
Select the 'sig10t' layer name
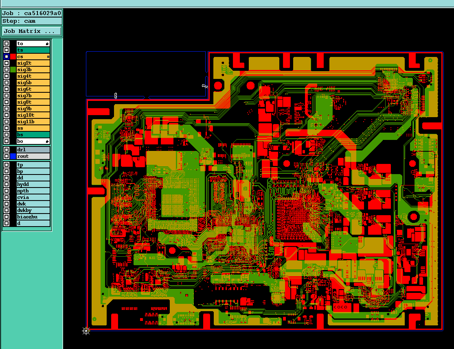pyautogui.click(x=33, y=115)
